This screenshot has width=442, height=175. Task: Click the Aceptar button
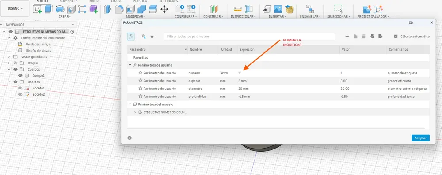[420, 138]
